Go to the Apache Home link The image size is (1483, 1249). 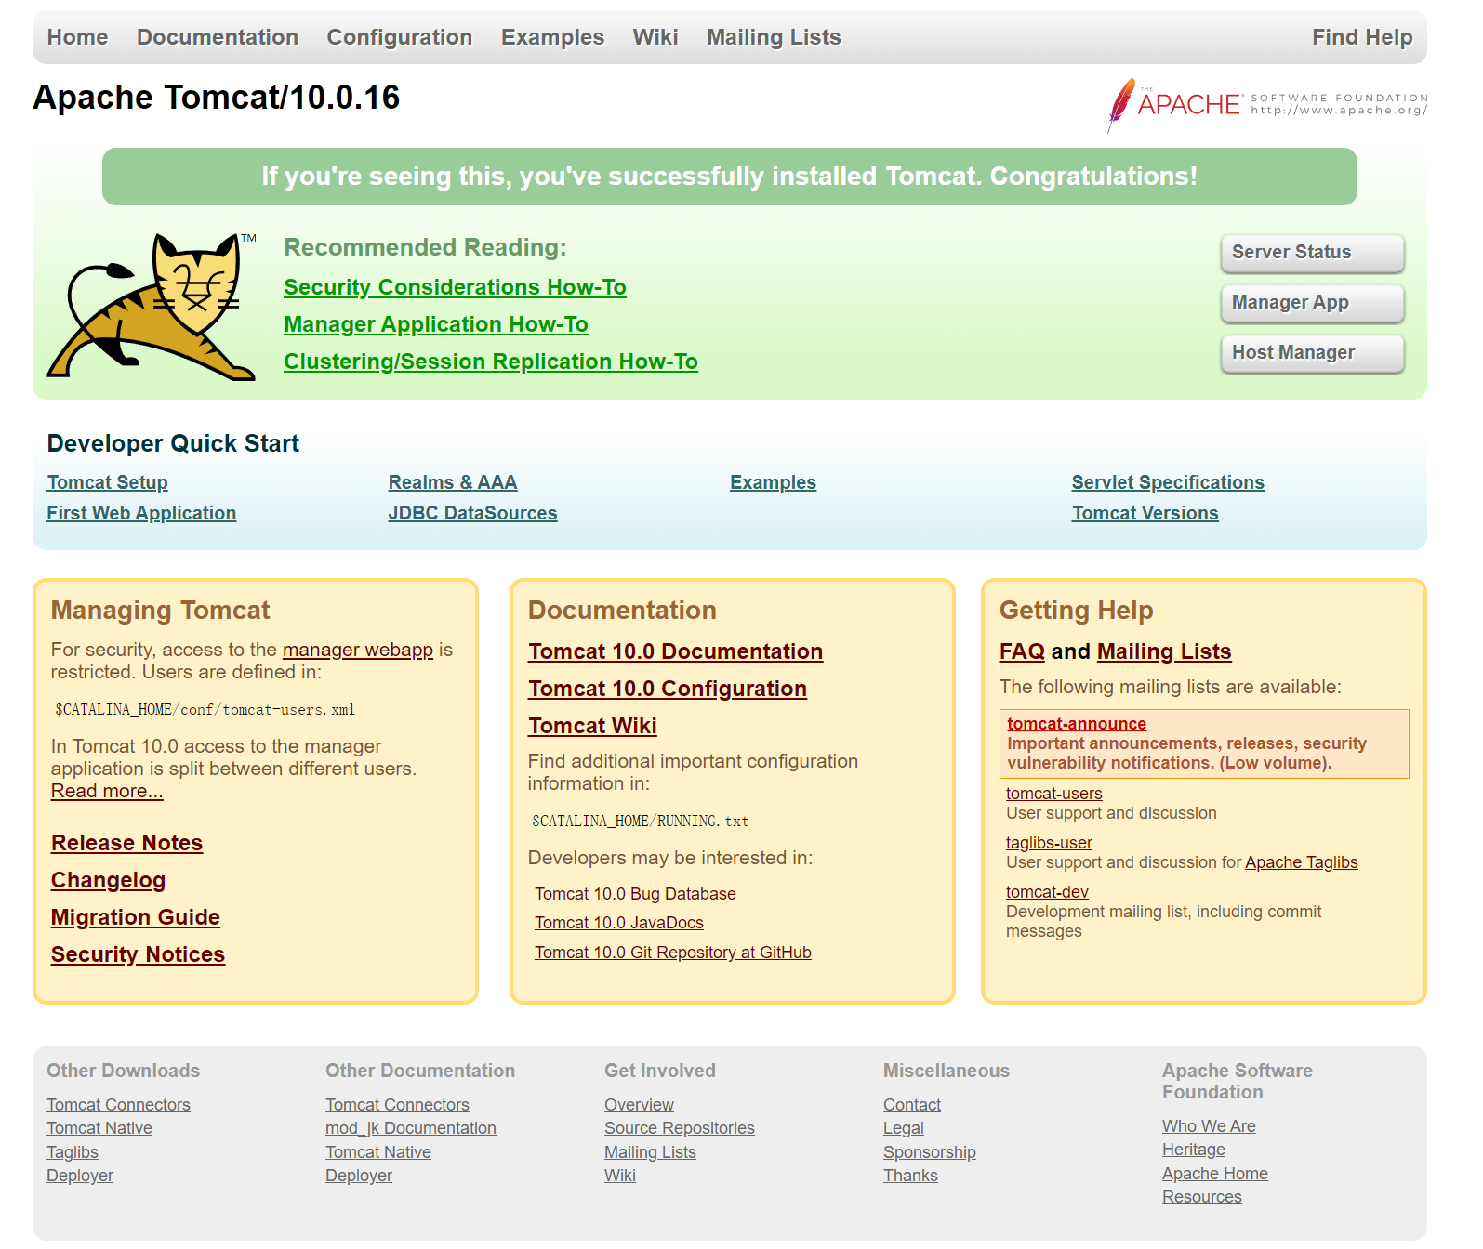pos(1215,1174)
